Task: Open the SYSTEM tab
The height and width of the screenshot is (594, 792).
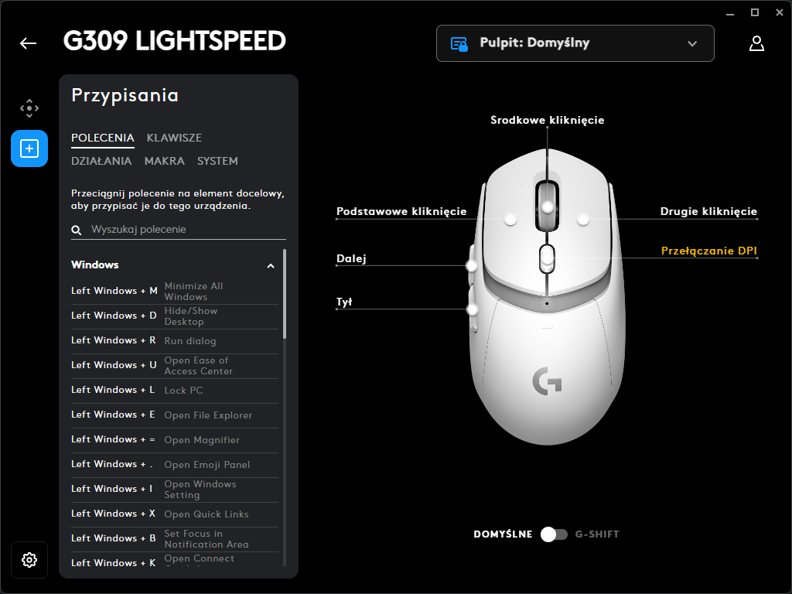Action: tap(217, 161)
